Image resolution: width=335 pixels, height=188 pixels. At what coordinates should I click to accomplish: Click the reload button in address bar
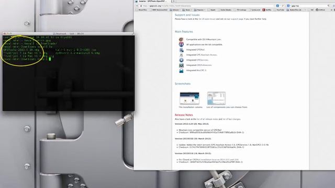point(283,6)
